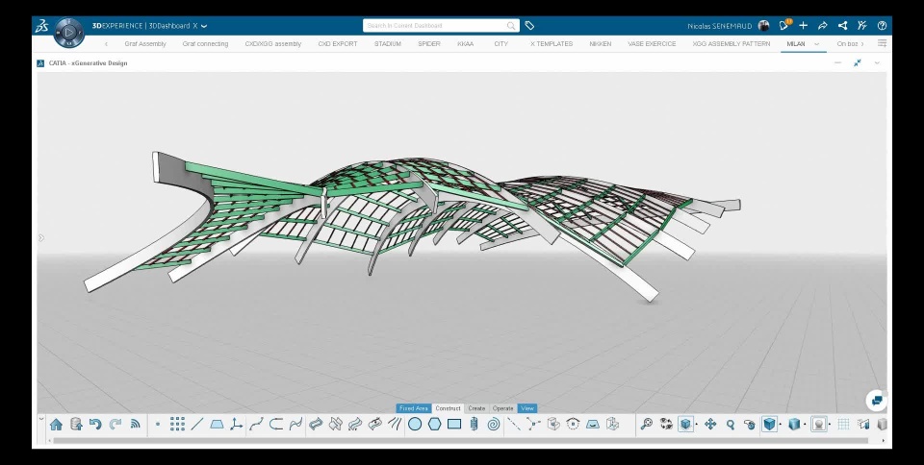
Task: Click the Fixed Area section button
Action: pyautogui.click(x=414, y=408)
